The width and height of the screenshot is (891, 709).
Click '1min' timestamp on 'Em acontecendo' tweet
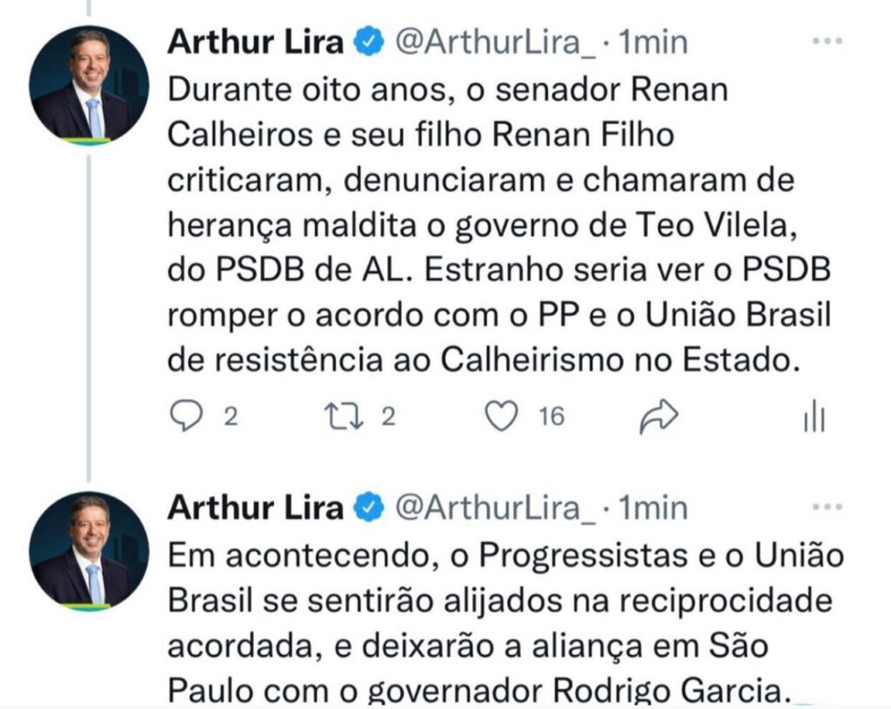point(652,507)
